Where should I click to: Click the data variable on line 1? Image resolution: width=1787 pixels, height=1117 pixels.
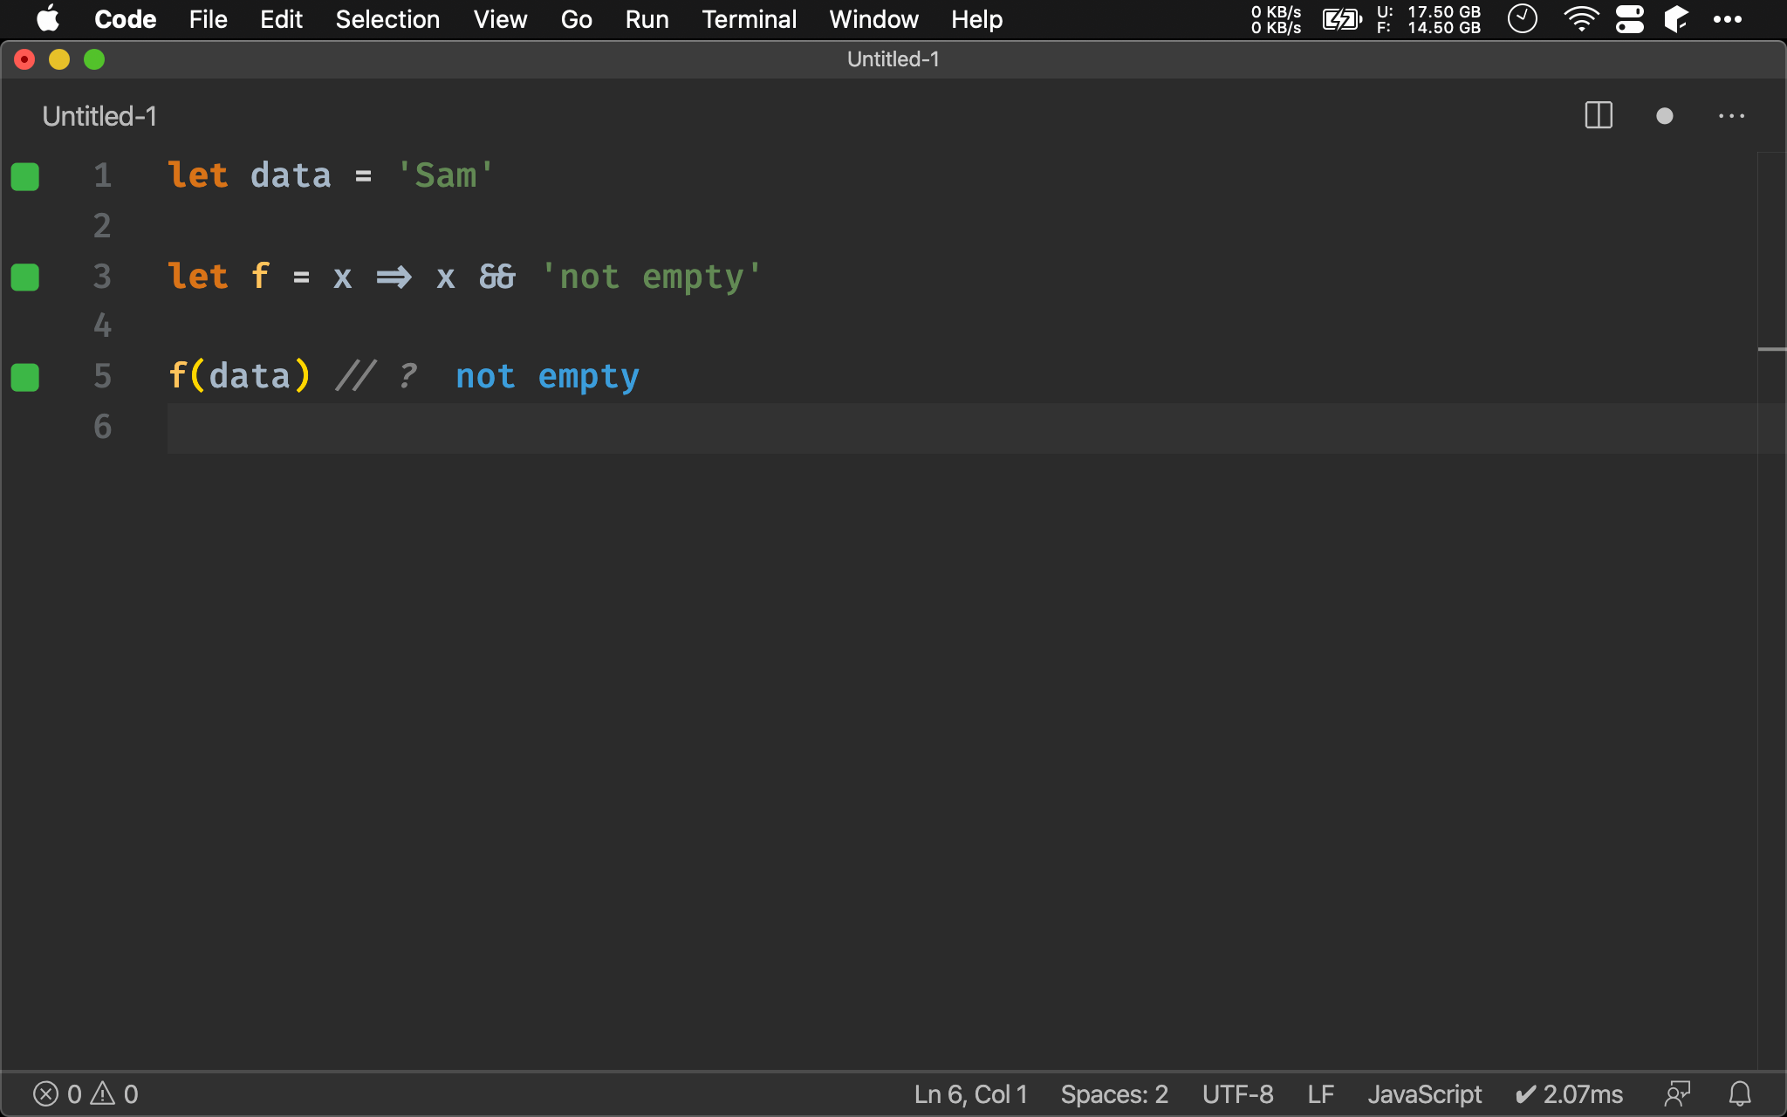coord(291,175)
